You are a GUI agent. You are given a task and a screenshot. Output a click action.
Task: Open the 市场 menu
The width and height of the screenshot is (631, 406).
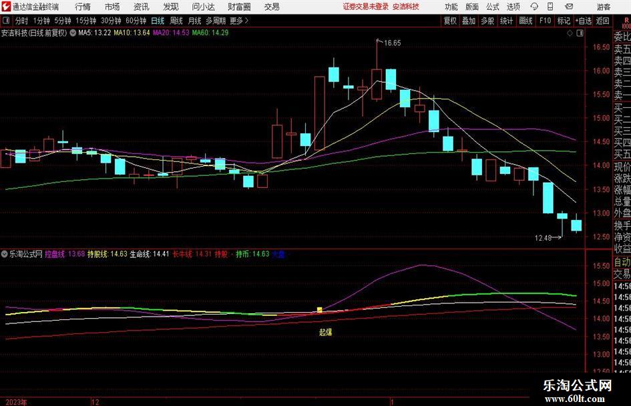point(112,7)
